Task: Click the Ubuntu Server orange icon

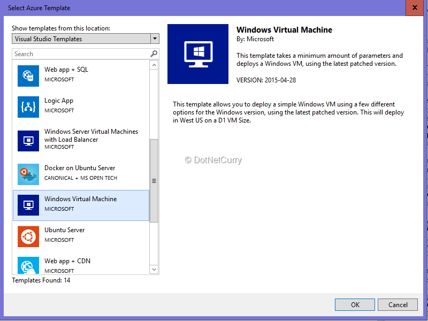Action: (x=28, y=236)
